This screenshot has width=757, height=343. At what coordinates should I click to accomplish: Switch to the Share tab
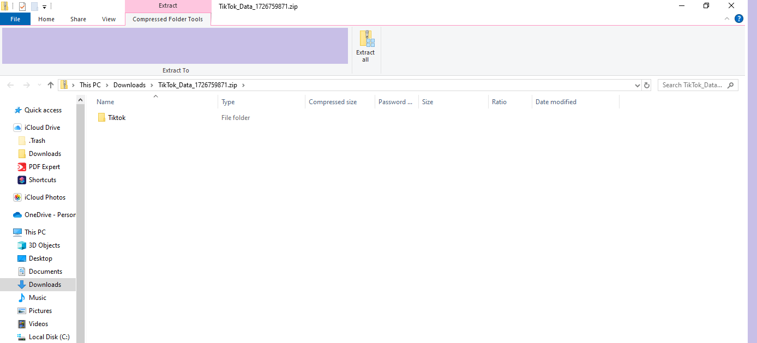[x=78, y=19]
